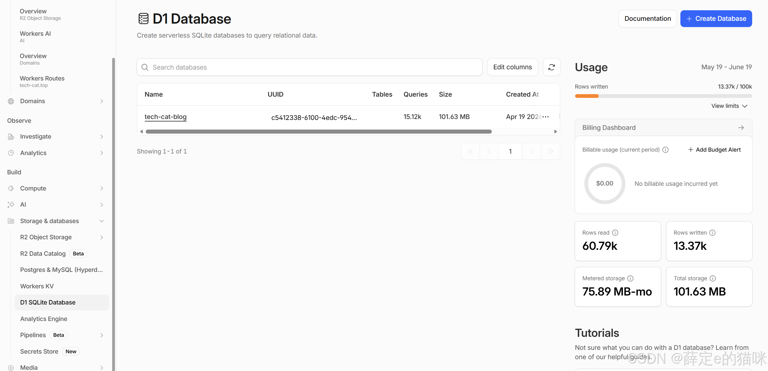The height and width of the screenshot is (371, 768).
Task: Open Overview Domains recent item
Action: pos(33,59)
